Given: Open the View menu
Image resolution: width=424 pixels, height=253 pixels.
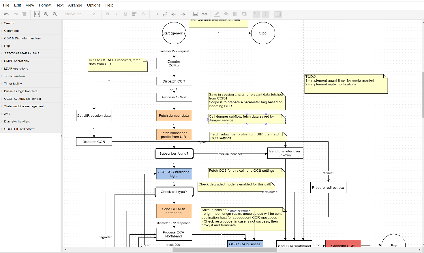Looking at the screenshot, I should 30,5.
